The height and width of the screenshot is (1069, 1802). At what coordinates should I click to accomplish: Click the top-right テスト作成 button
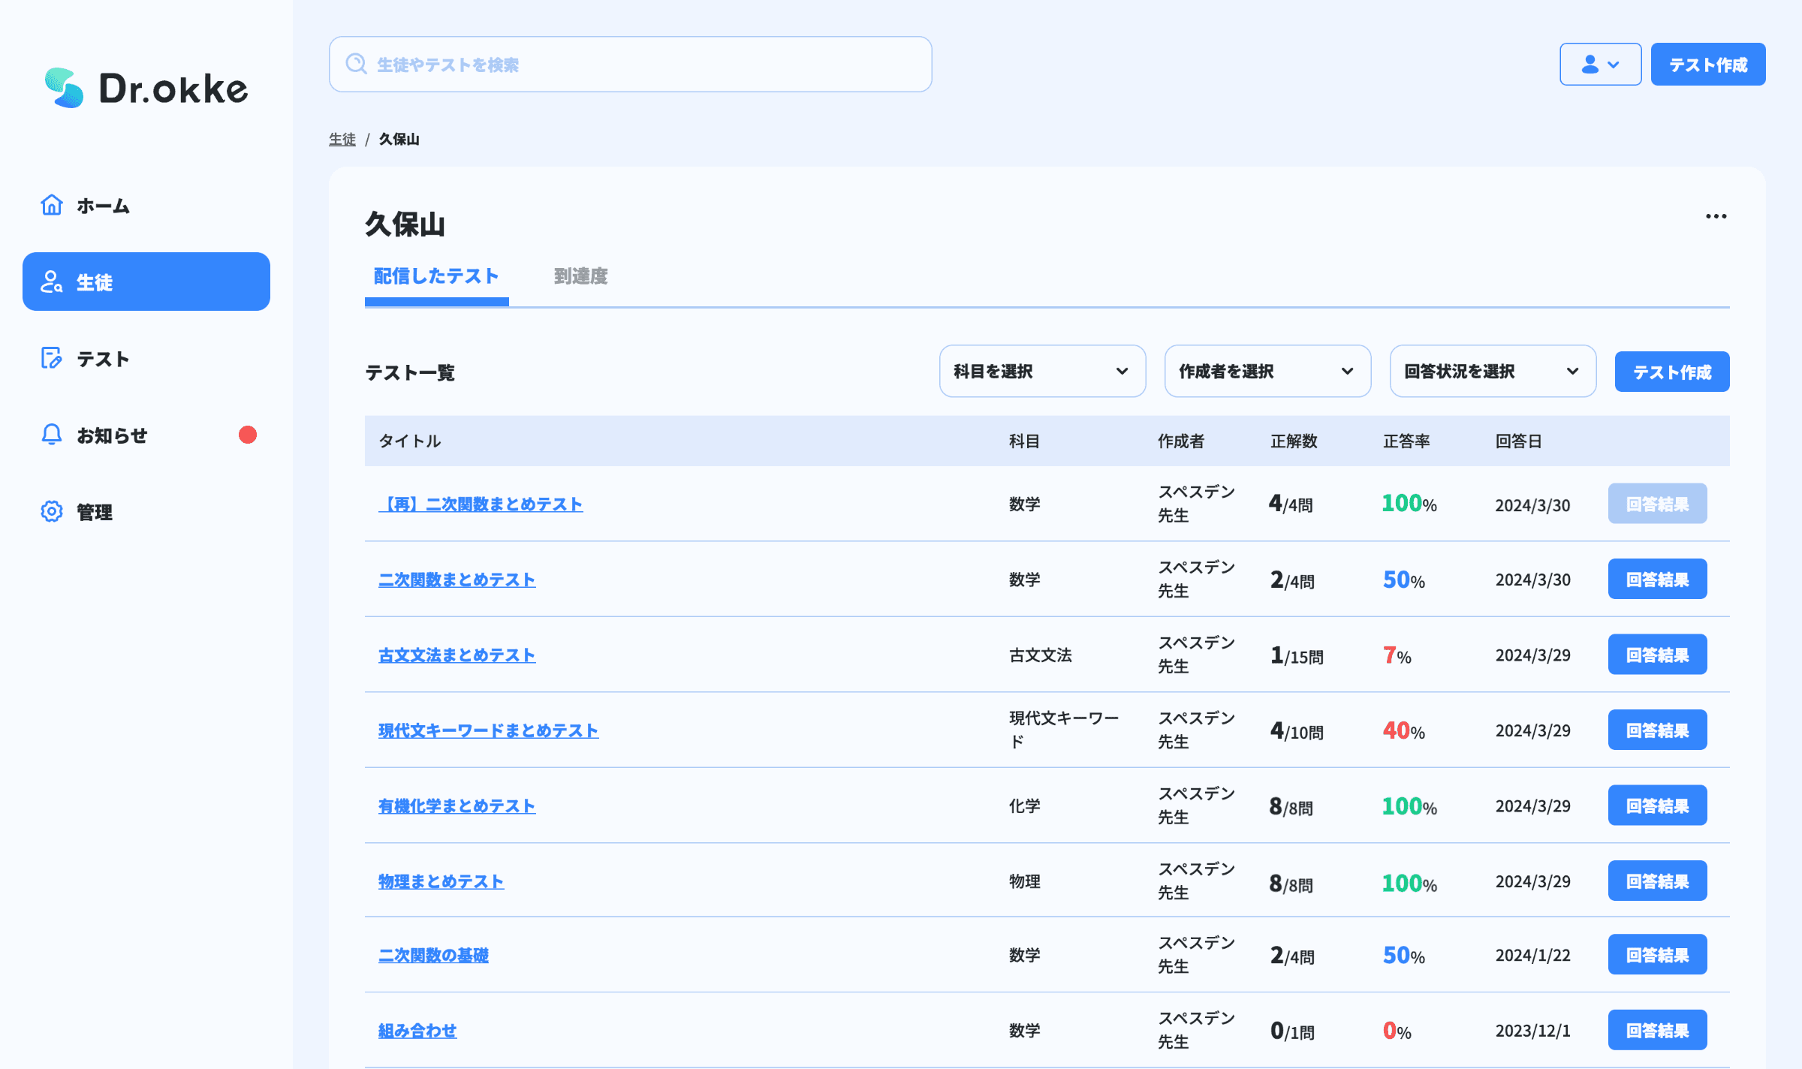(x=1707, y=64)
